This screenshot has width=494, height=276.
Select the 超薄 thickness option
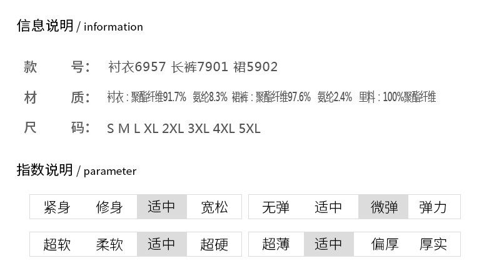coord(276,244)
